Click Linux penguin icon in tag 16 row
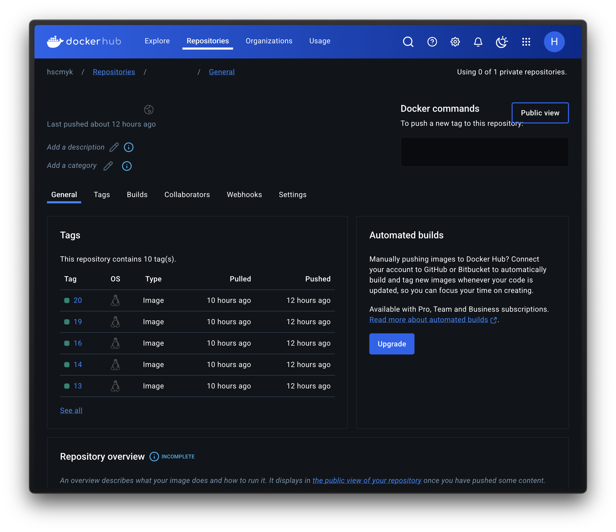 pos(115,343)
